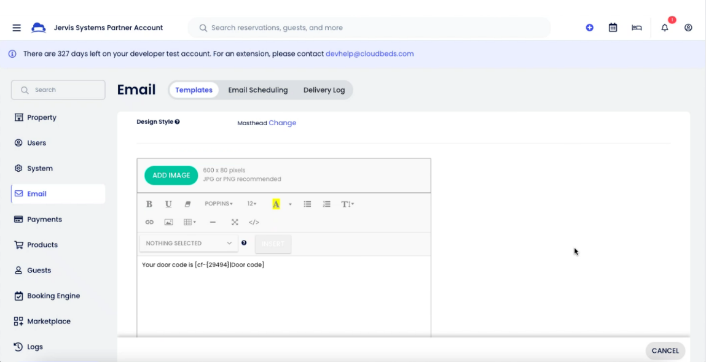Click the Masthead design style text

pyautogui.click(x=252, y=123)
